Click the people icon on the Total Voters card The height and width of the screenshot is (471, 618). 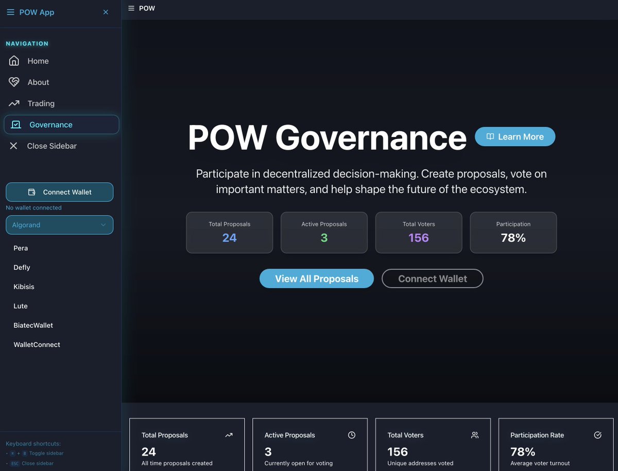click(x=475, y=435)
